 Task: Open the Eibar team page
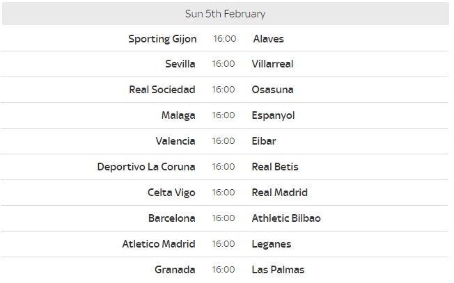[x=264, y=141]
